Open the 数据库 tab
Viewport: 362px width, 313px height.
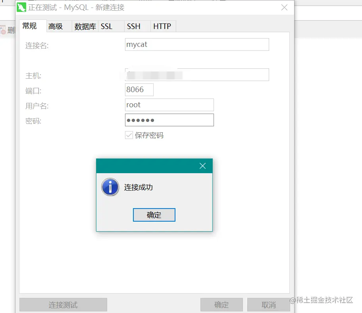pos(85,26)
